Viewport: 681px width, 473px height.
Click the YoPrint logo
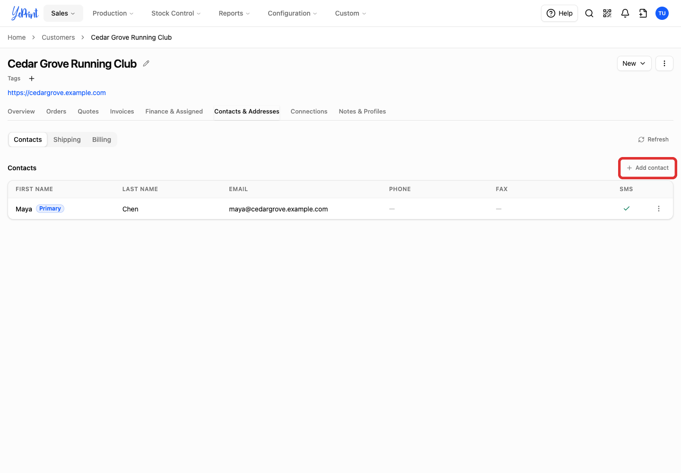(x=25, y=13)
